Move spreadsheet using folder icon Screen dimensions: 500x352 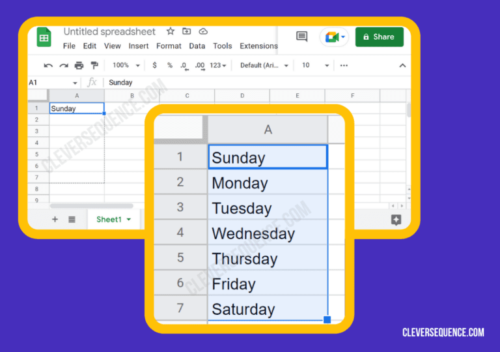tap(187, 31)
